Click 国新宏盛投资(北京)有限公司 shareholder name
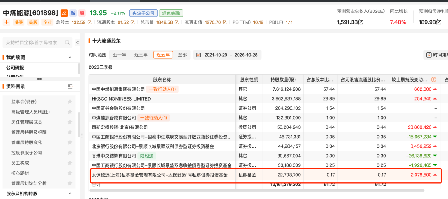The height and width of the screenshot is (199, 448). [120, 127]
